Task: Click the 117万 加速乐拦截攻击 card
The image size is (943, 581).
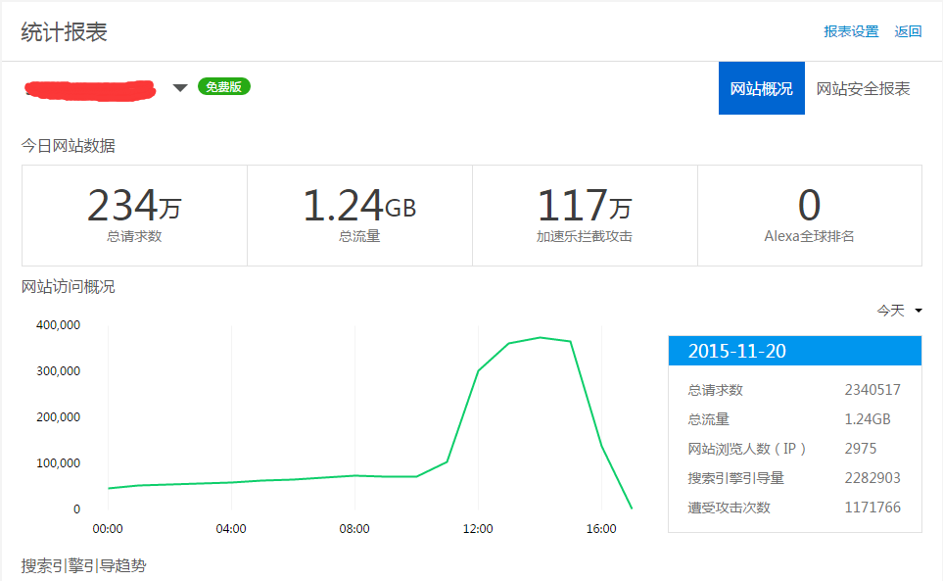Action: pos(585,216)
